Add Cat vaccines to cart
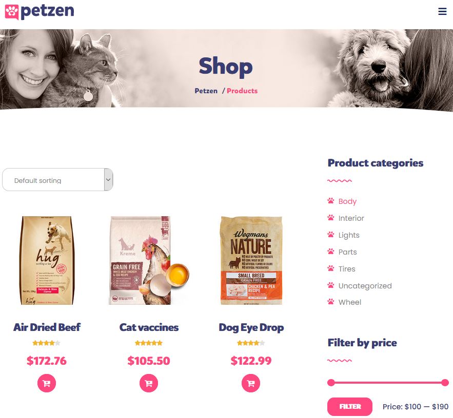453x418 pixels. (x=148, y=383)
